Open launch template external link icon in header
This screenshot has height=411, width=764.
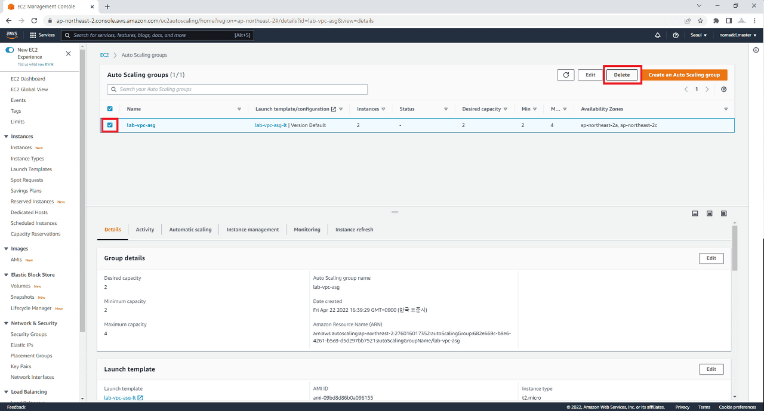pos(334,109)
